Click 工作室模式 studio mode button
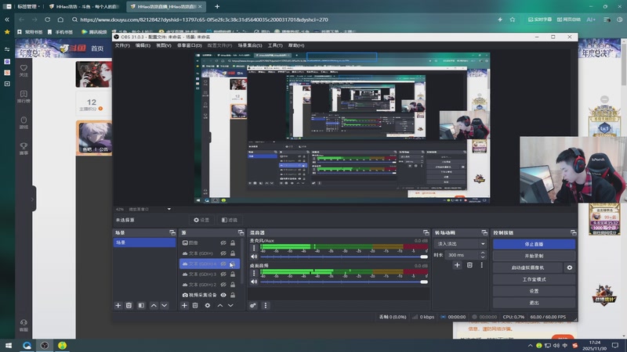 pos(534,279)
